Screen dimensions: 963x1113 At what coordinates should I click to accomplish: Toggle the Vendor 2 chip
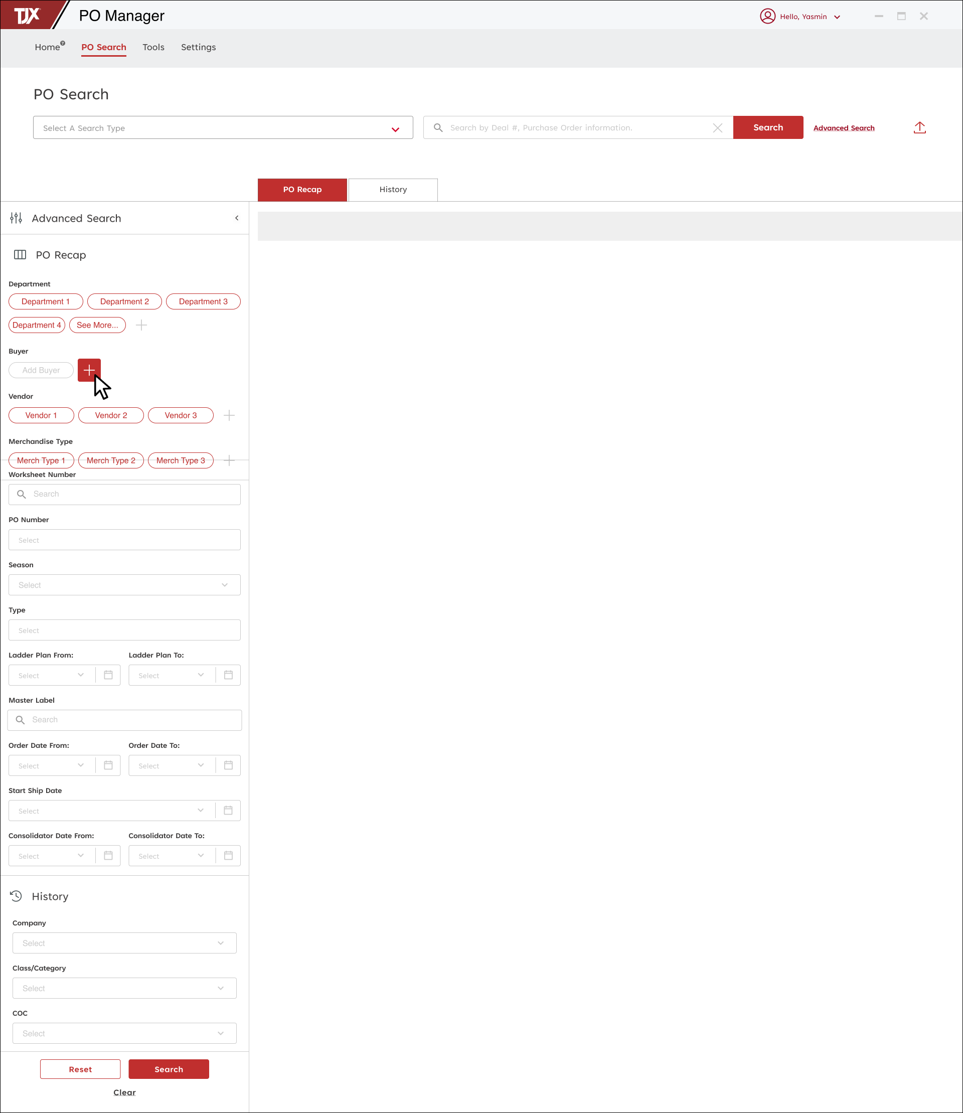click(x=111, y=415)
